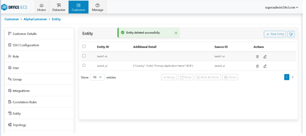Switch to the Dataview tab
This screenshot has width=306, height=136.
[x=59, y=7]
